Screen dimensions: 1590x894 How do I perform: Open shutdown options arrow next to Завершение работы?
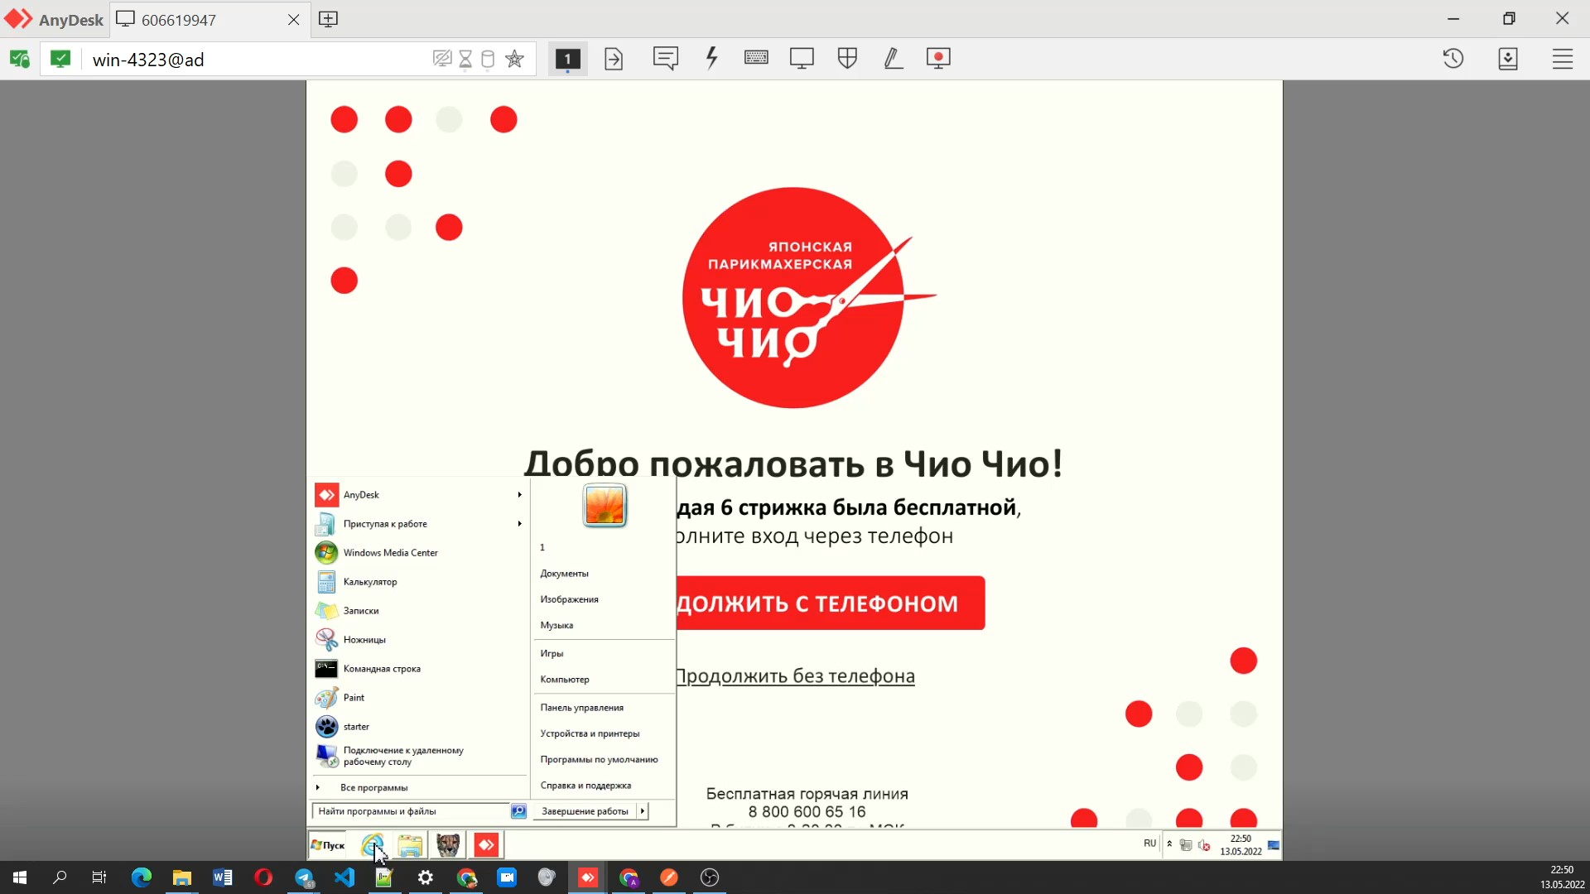(643, 811)
